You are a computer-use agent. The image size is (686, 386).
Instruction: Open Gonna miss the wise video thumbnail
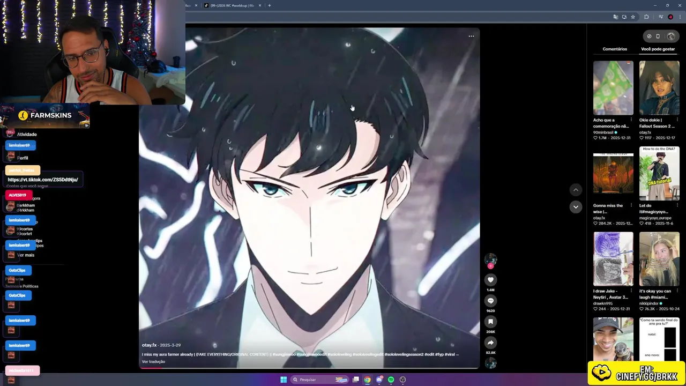point(613,173)
